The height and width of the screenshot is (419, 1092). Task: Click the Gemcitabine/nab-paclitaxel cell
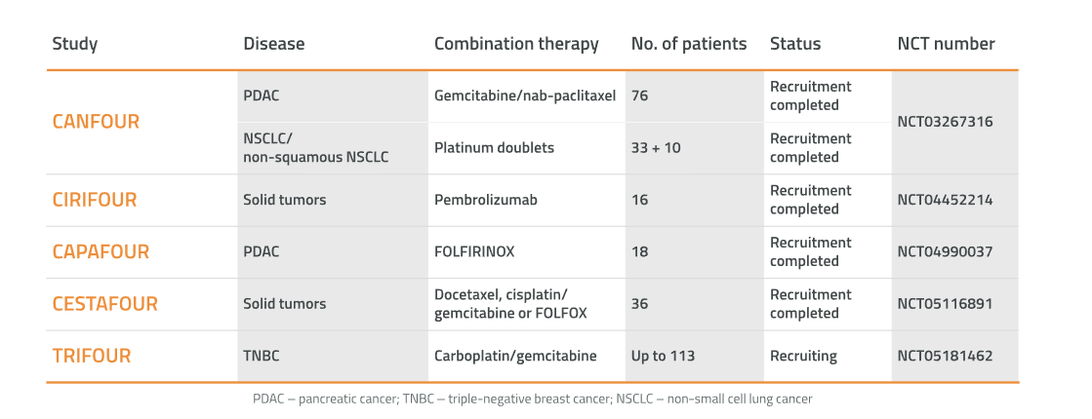point(525,95)
